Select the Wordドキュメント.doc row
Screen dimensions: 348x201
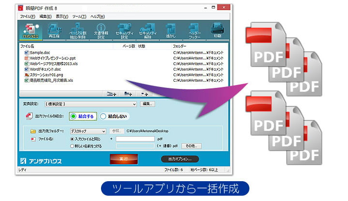(x=123, y=69)
